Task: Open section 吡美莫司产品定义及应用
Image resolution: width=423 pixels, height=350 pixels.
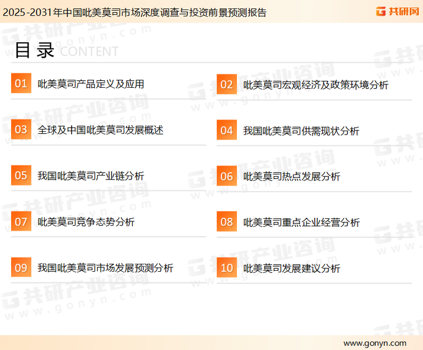Action: click(91, 84)
